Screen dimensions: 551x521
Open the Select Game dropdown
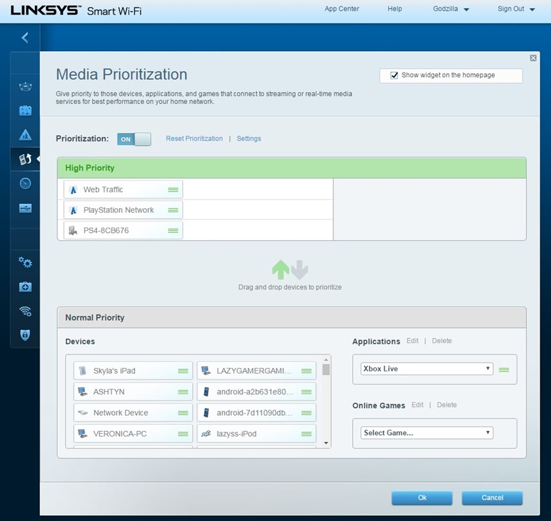coord(427,433)
